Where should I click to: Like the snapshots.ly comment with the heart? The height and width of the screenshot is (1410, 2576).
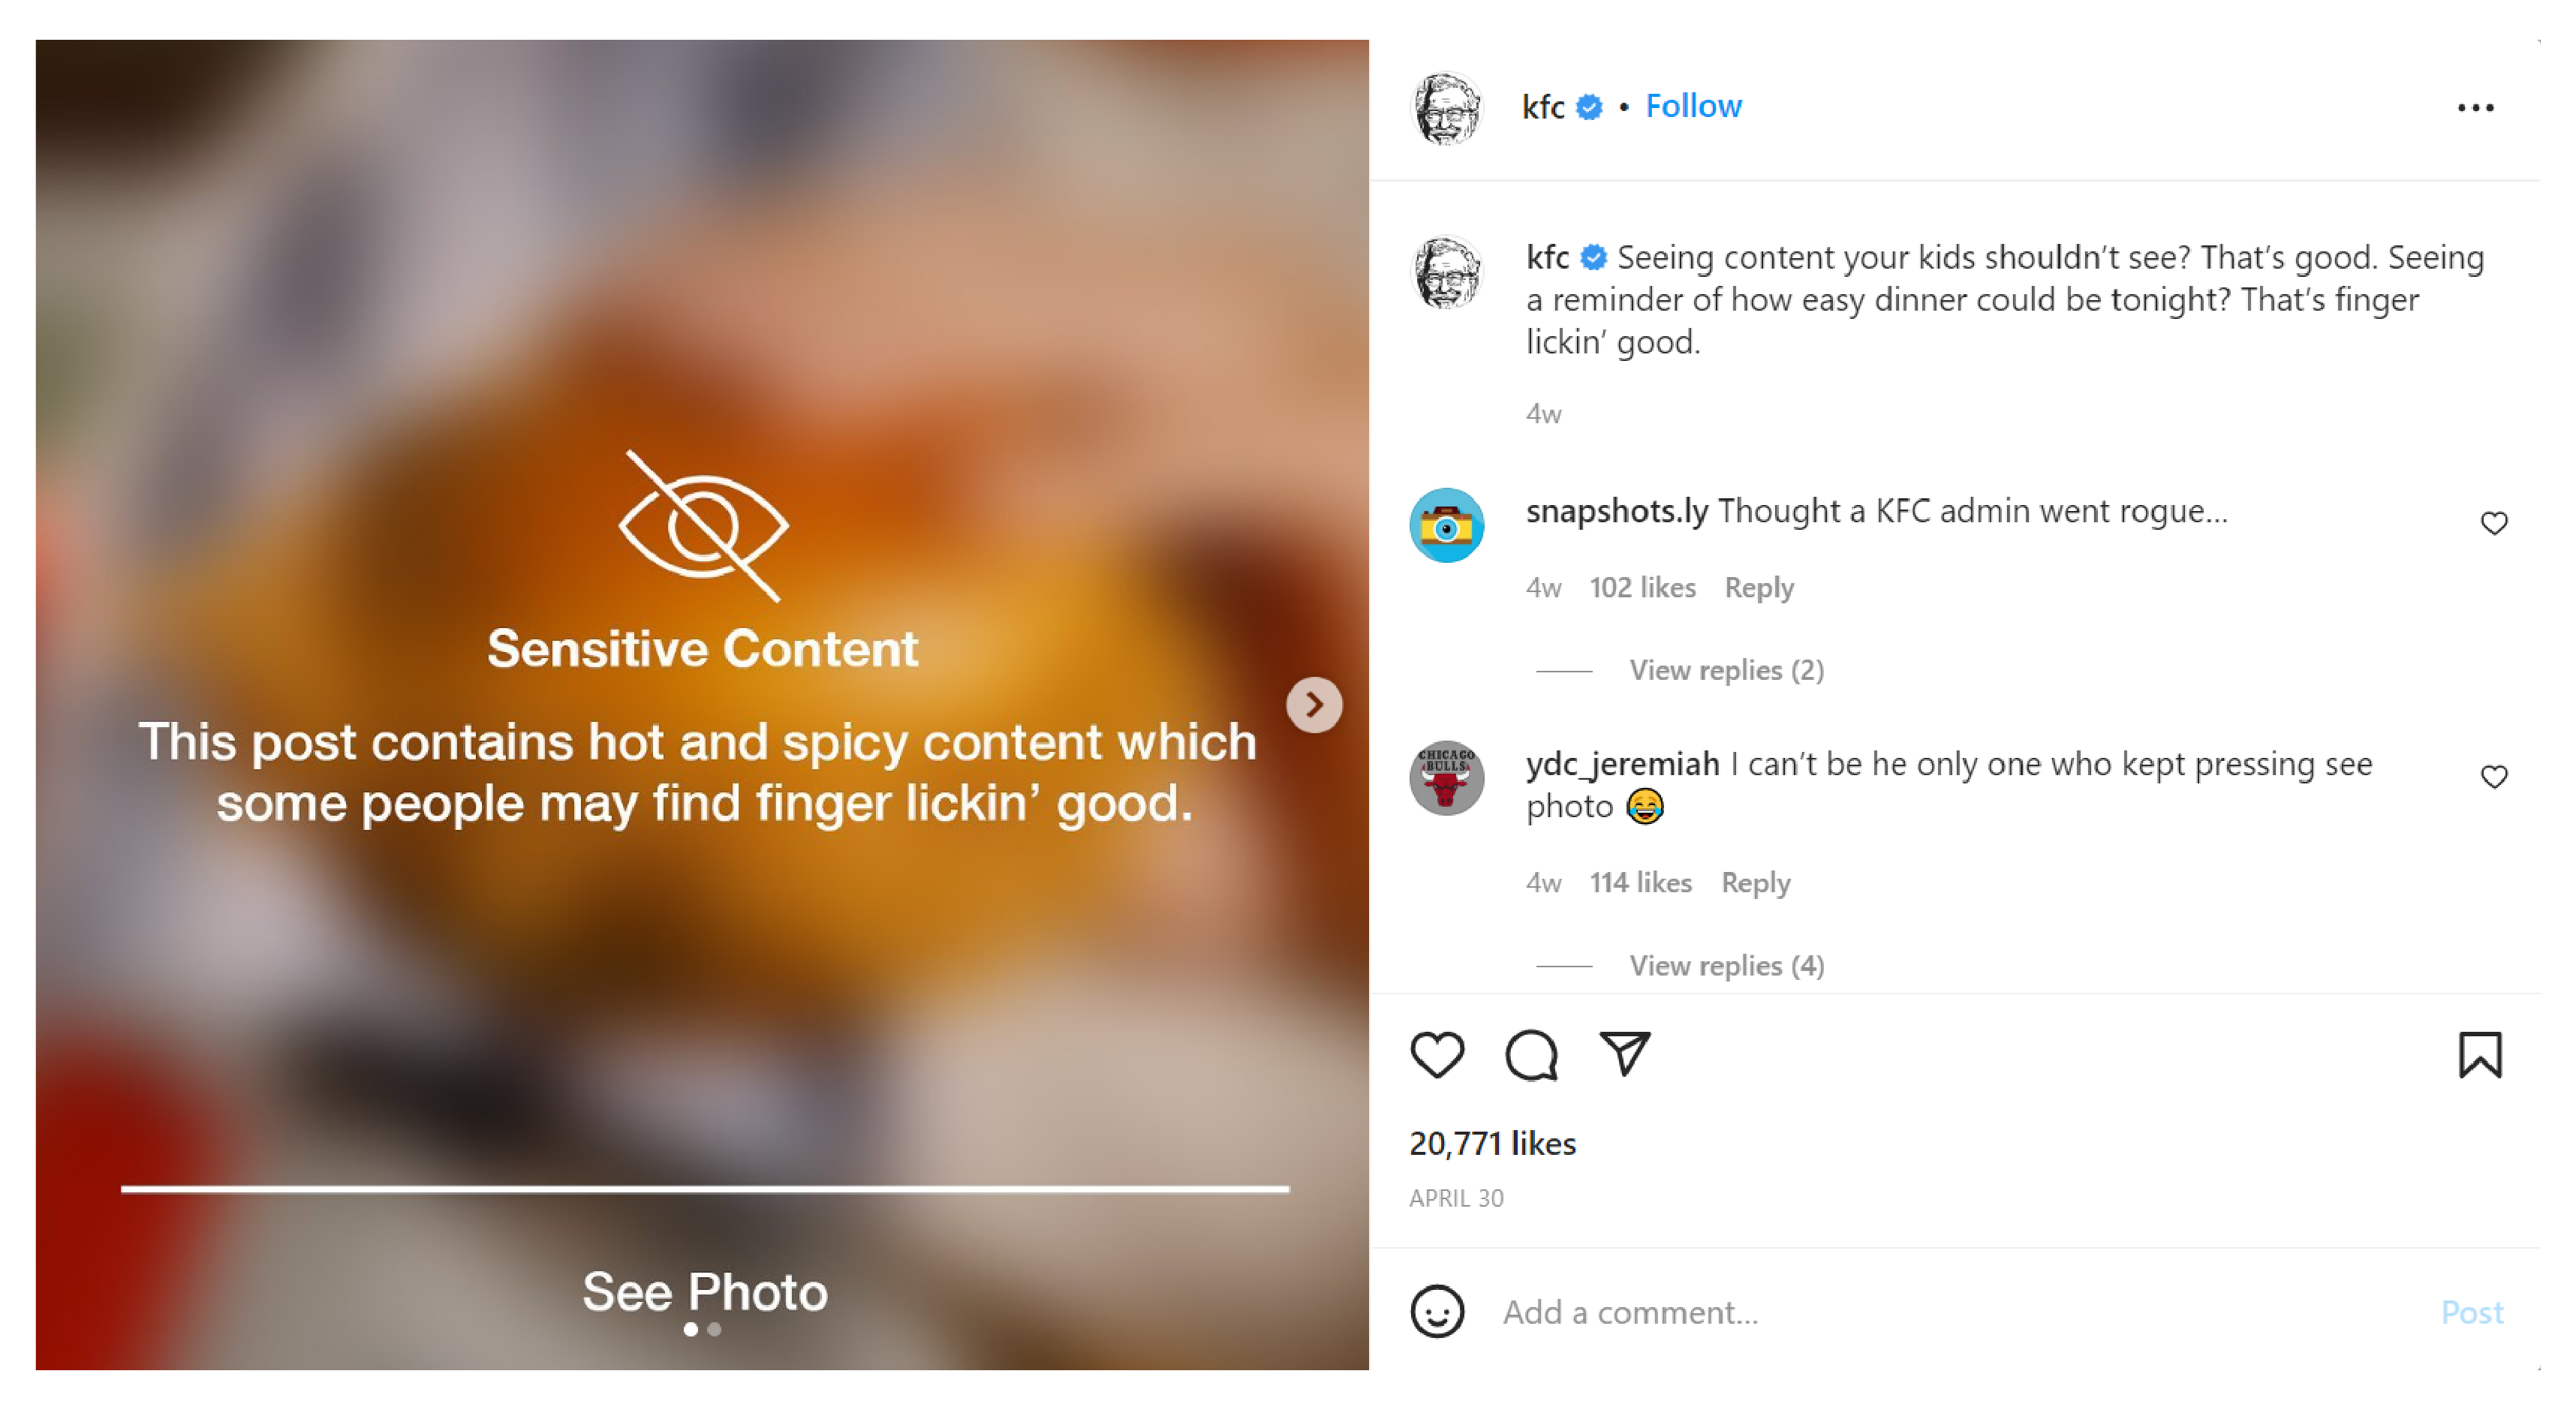[x=2494, y=523]
